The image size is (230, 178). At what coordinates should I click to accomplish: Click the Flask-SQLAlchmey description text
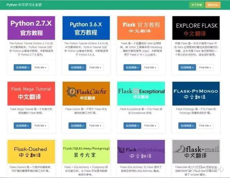141,169
